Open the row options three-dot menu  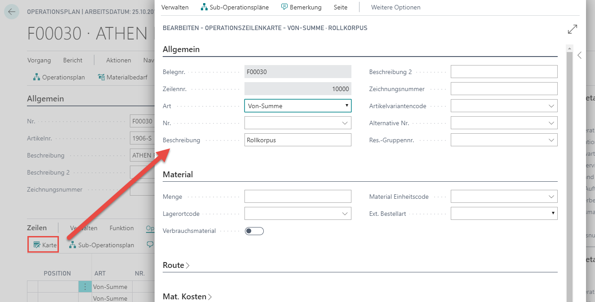[85, 286]
